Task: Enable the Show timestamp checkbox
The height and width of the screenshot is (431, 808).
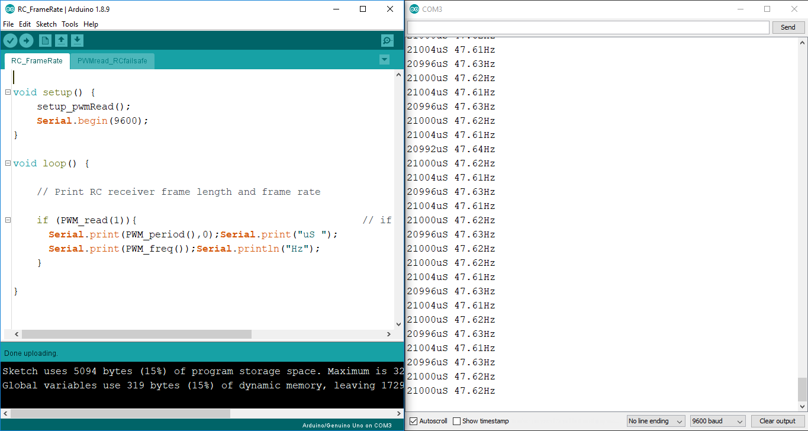Action: coord(456,421)
